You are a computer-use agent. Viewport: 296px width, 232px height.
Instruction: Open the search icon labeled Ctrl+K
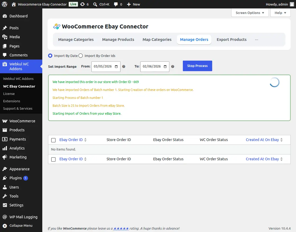coord(95,4)
